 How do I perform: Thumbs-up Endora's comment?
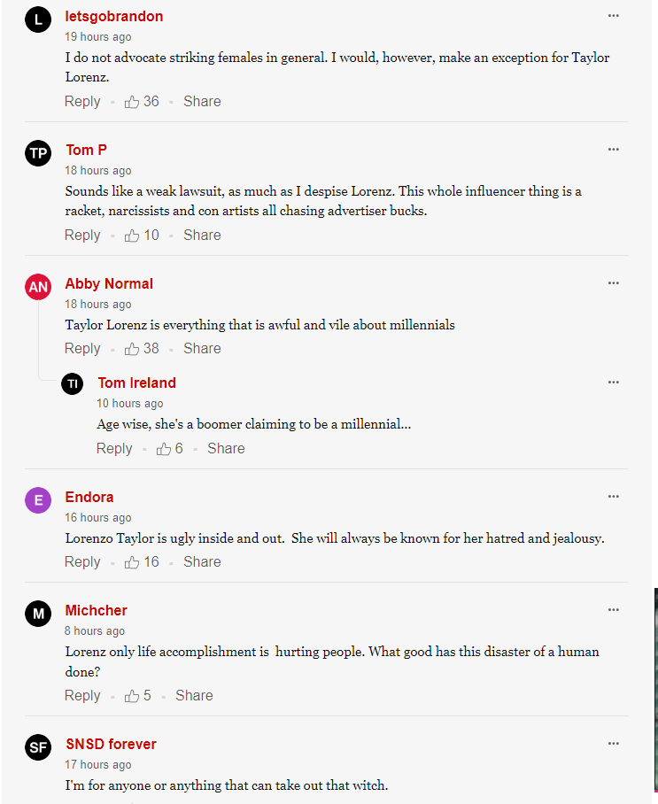click(x=132, y=562)
